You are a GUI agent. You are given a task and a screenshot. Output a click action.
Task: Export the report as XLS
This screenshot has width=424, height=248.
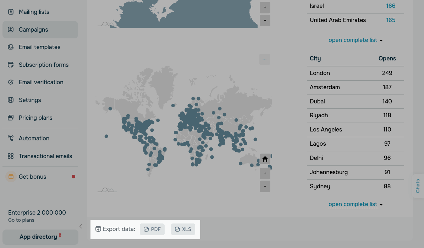tap(183, 229)
